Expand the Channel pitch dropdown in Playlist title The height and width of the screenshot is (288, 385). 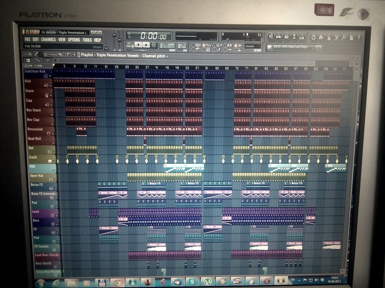pyautogui.click(x=167, y=56)
